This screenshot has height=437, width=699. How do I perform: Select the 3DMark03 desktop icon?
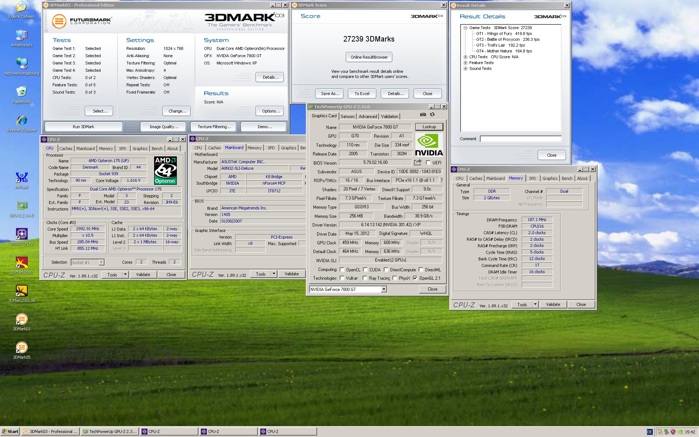[x=21, y=322]
